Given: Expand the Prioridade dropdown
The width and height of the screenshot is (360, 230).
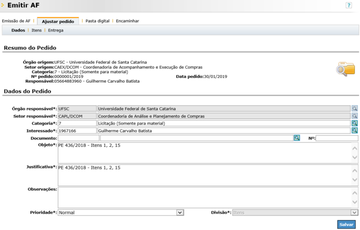Looking at the screenshot, I should pos(179,213).
